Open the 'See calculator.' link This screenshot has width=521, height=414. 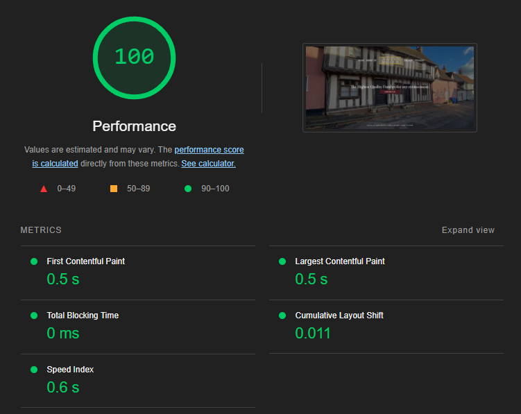208,164
